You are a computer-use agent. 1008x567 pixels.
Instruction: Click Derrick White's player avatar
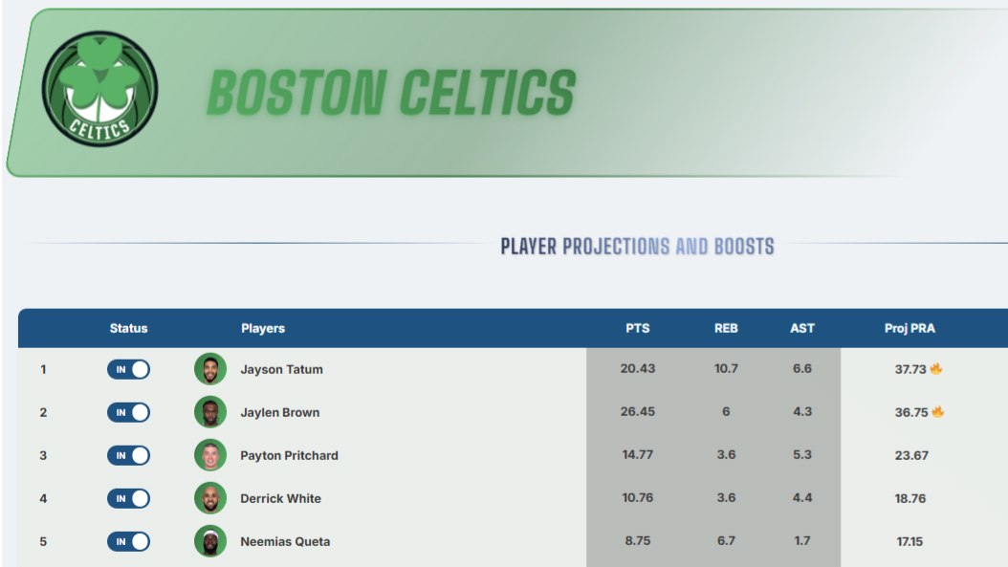click(210, 498)
